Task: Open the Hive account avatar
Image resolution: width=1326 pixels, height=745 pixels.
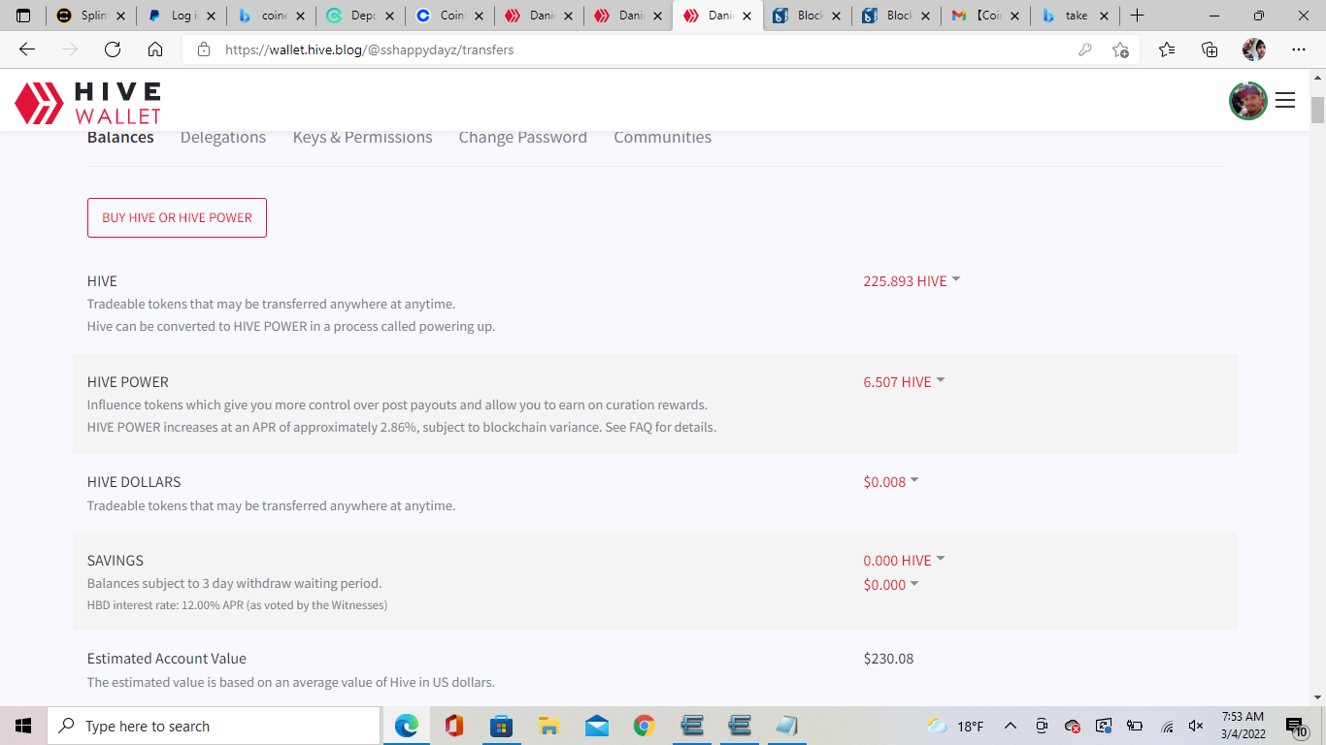Action: (1248, 101)
